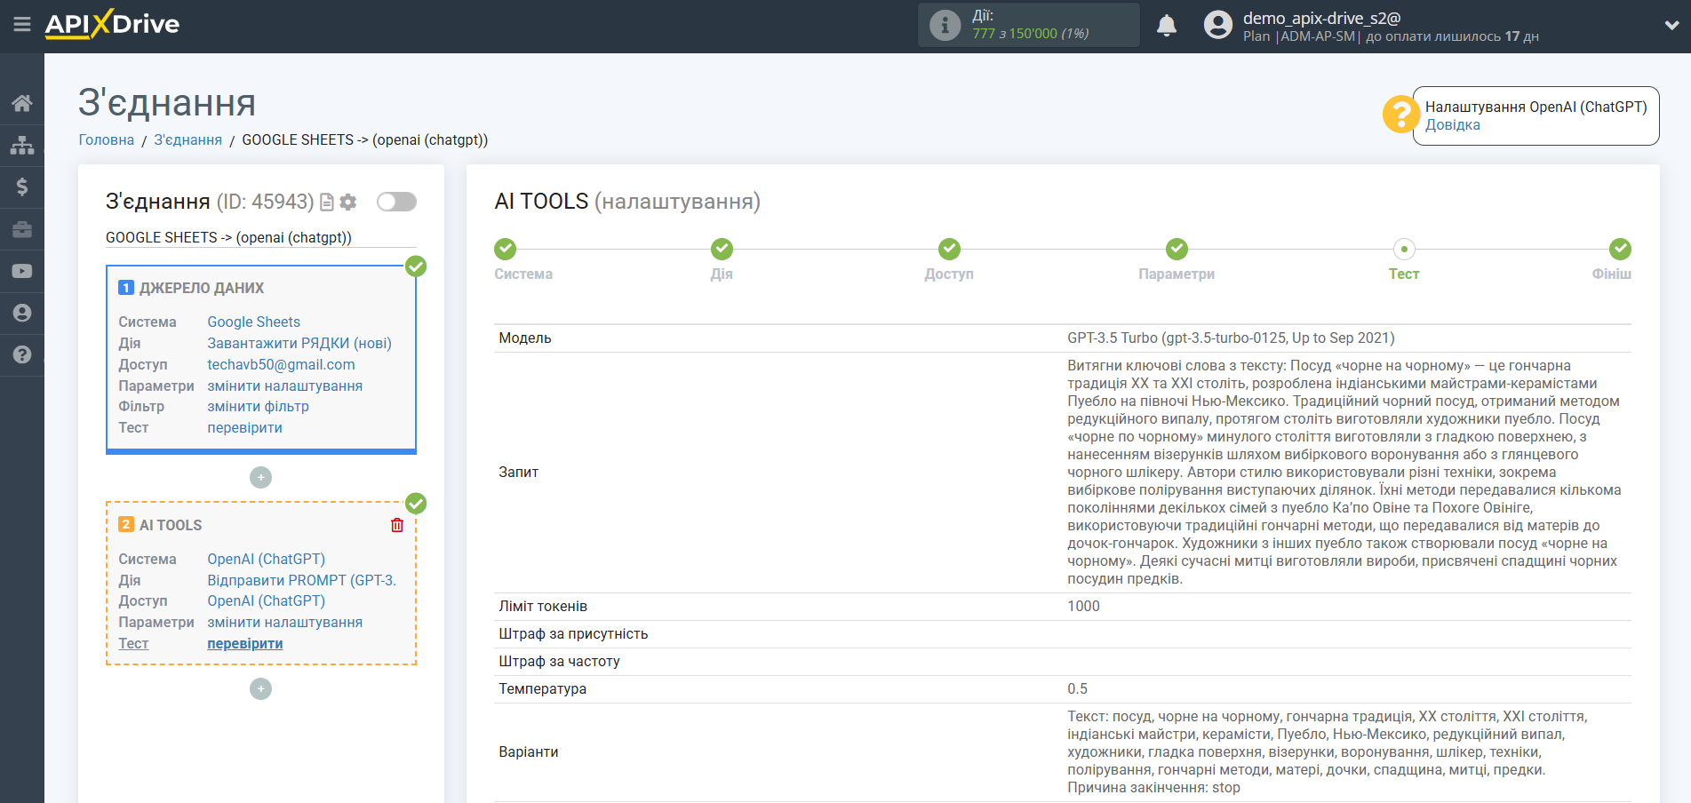Click the Запит row label

[x=518, y=473]
